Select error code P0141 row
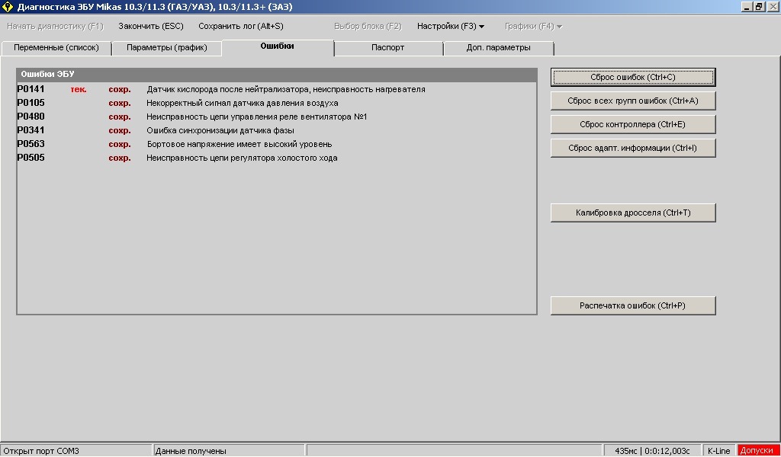This screenshot has width=781, height=457. coord(276,90)
